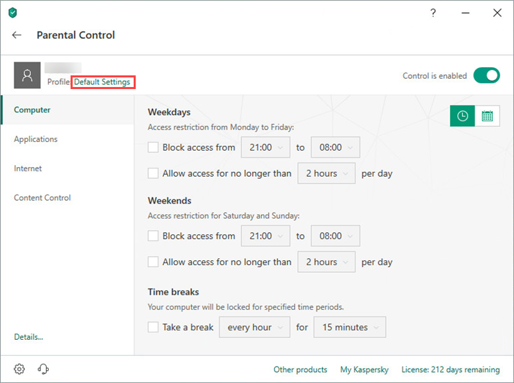This screenshot has height=383, width=514.
Task: Disable the Control is enabled switch
Action: coord(487,75)
